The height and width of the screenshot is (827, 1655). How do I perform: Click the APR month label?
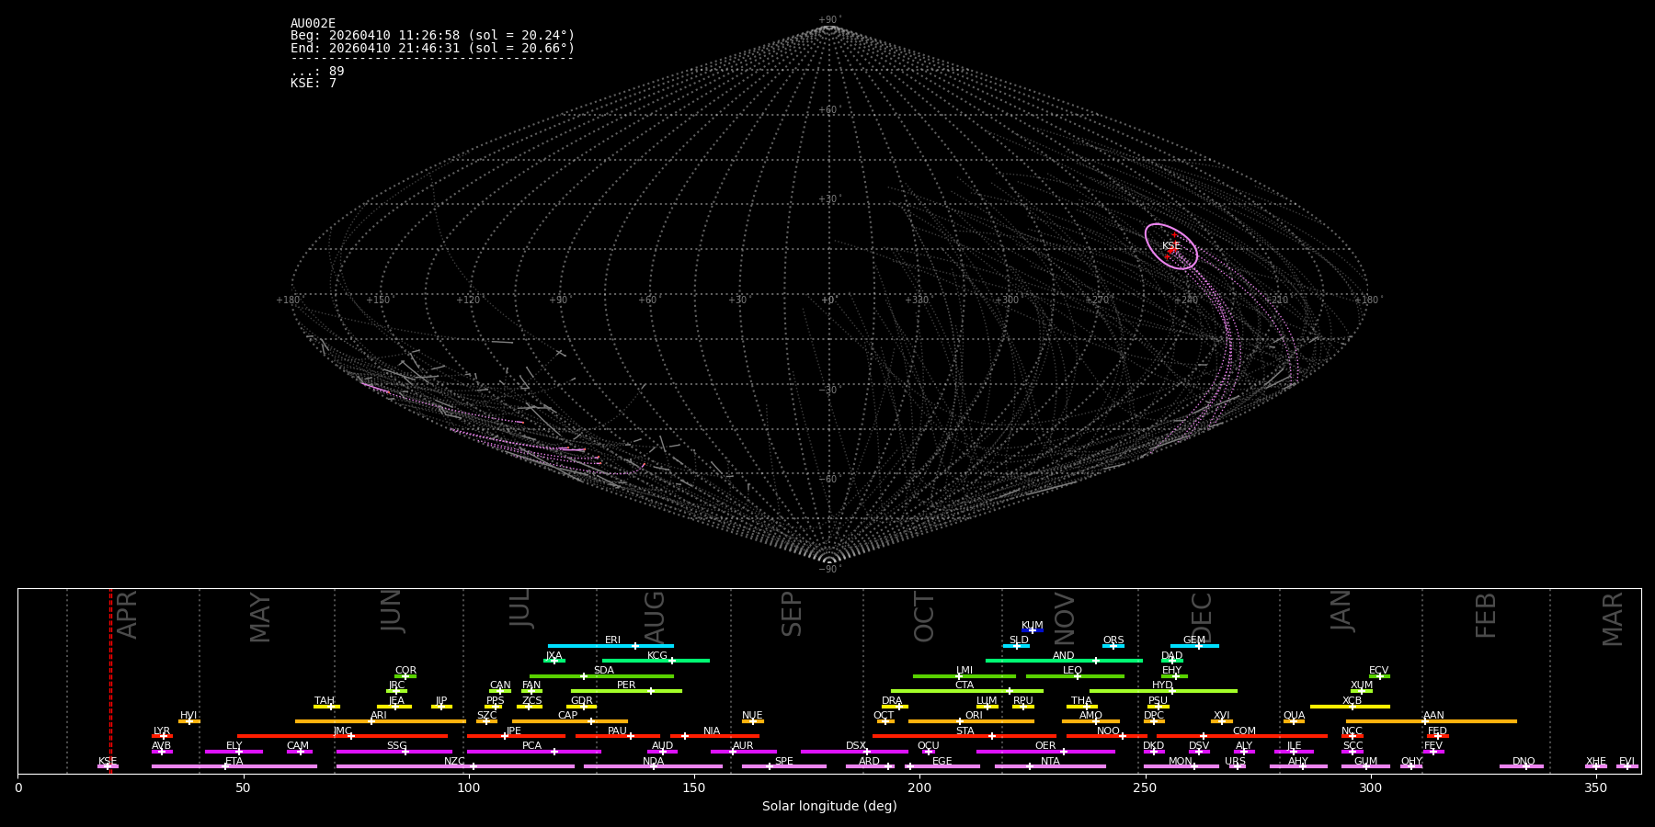pos(127,615)
